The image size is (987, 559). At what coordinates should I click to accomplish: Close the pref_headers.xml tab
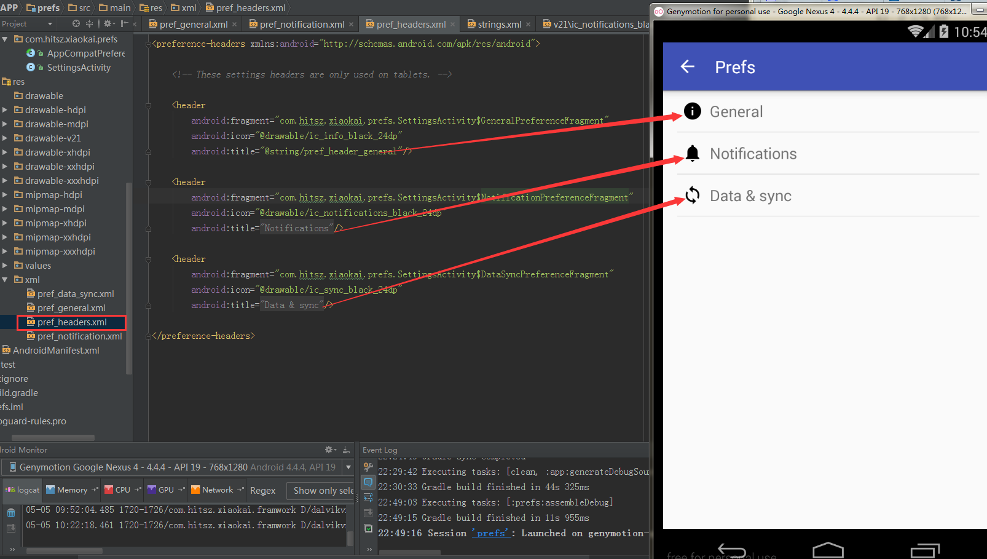[x=452, y=25]
